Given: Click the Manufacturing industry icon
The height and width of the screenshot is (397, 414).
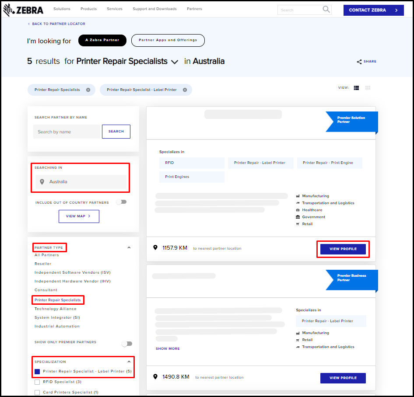Looking at the screenshot, I should click(x=298, y=196).
